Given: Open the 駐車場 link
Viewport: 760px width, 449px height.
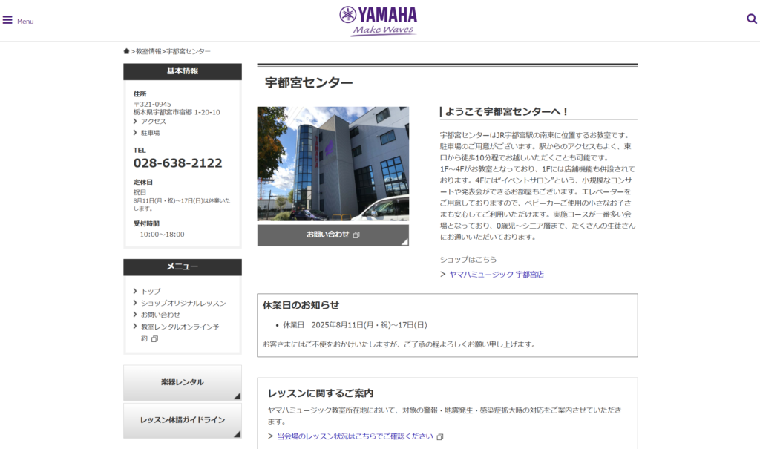Looking at the screenshot, I should (150, 133).
